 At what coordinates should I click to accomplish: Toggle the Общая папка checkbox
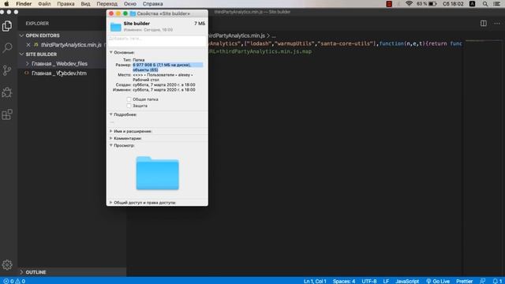[x=129, y=99]
